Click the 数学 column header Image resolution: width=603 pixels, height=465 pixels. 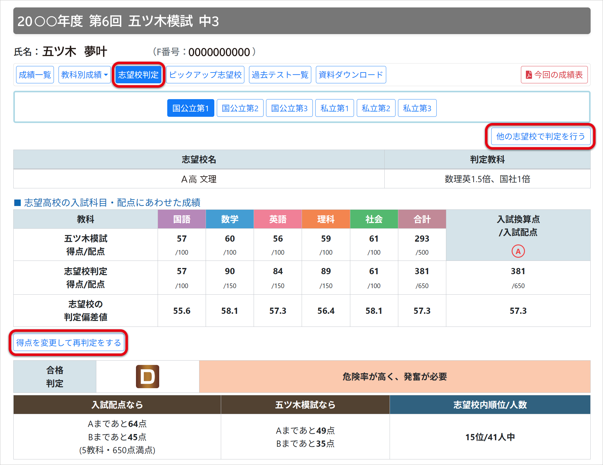[x=229, y=219]
